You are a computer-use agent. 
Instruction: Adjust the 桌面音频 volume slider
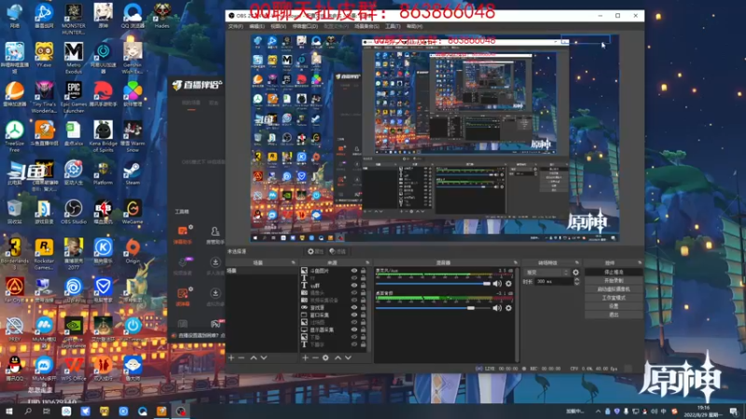433,308
